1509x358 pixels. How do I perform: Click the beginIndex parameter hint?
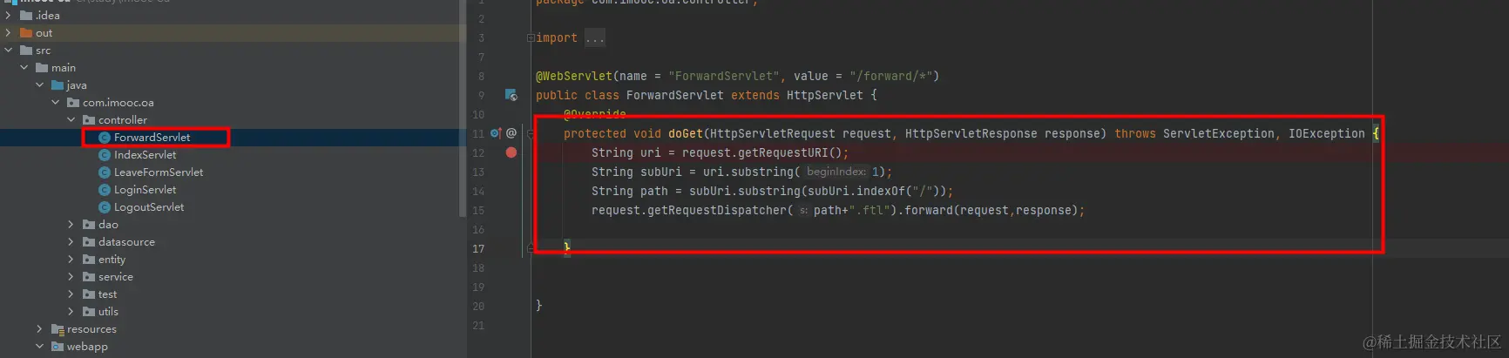tap(836, 172)
